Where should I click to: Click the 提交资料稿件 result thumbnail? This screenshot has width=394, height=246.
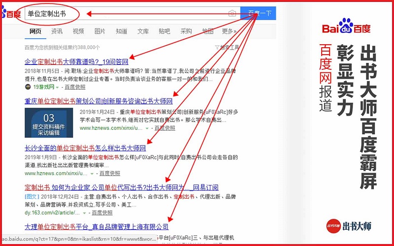pos(49,122)
